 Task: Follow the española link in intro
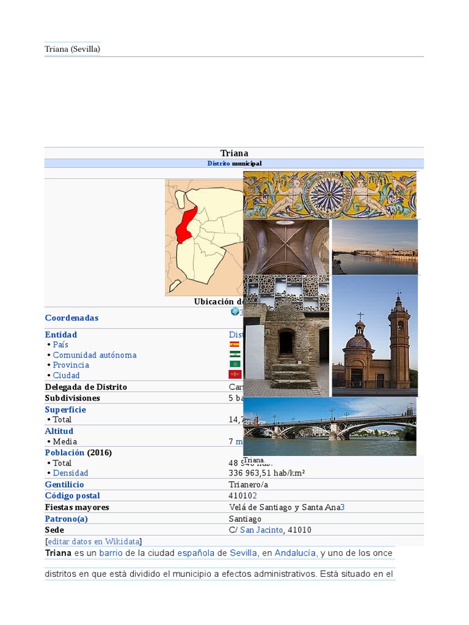pos(196,553)
